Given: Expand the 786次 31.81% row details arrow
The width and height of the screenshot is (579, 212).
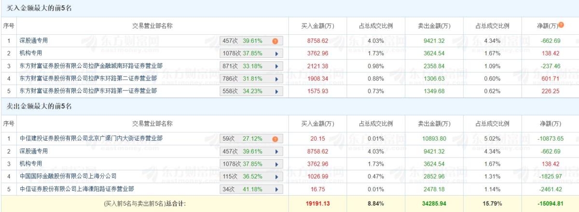Looking at the screenshot, I should point(277,78).
